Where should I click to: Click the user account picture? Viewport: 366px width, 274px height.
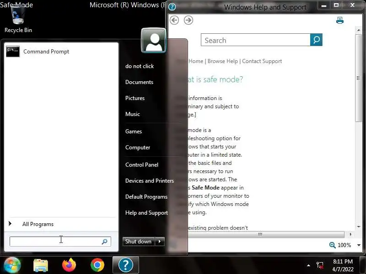pos(154,41)
